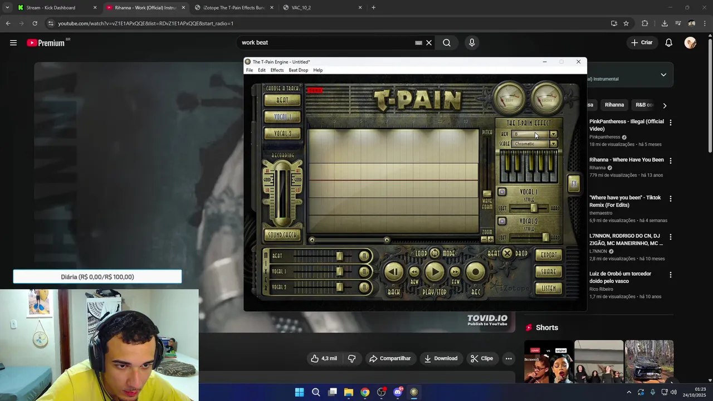
Task: Search by voice microphone button
Action: click(x=472, y=43)
